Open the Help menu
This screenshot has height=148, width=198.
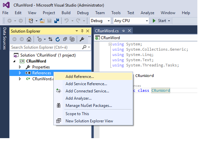pyautogui.click(x=186, y=13)
